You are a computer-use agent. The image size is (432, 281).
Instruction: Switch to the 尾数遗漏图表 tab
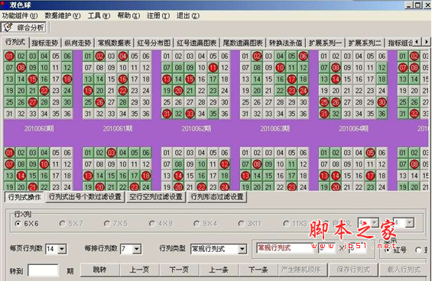[x=242, y=43]
